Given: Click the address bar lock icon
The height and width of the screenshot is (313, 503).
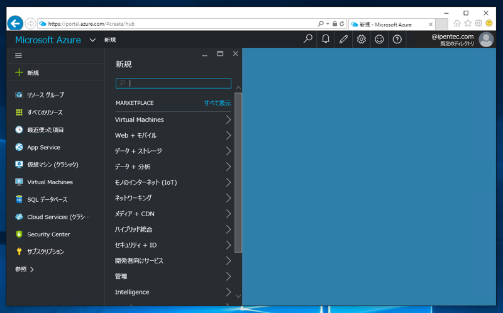Looking at the screenshot, I should [x=334, y=24].
